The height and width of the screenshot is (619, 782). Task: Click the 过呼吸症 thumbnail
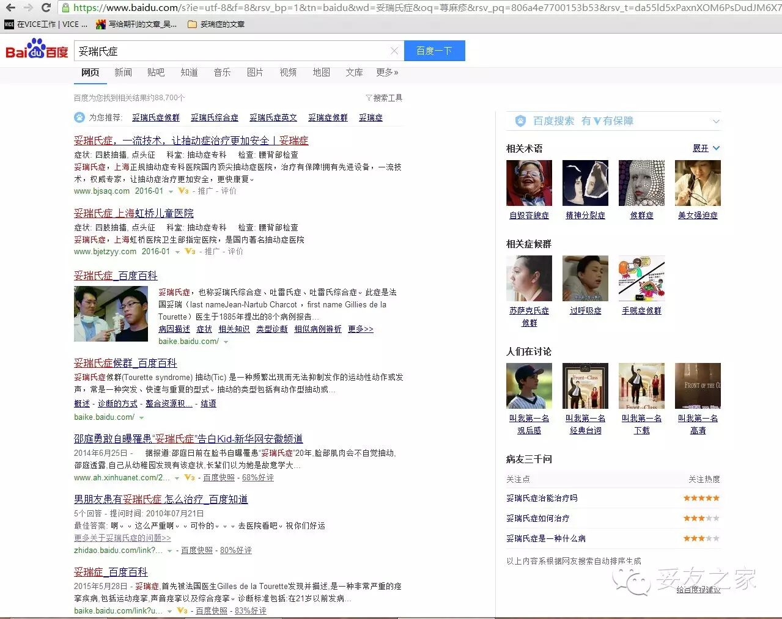tap(586, 278)
